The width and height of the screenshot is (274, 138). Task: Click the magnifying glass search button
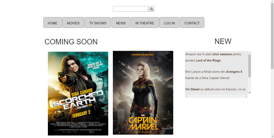[151, 9]
